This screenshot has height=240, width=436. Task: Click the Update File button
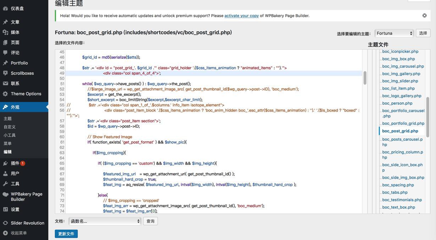tap(66, 234)
